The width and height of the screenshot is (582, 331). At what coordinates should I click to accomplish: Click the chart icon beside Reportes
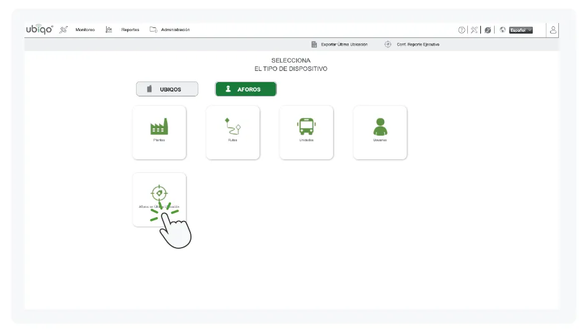pyautogui.click(x=109, y=30)
